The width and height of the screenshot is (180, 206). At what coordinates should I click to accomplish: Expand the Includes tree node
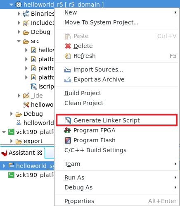click(19, 23)
